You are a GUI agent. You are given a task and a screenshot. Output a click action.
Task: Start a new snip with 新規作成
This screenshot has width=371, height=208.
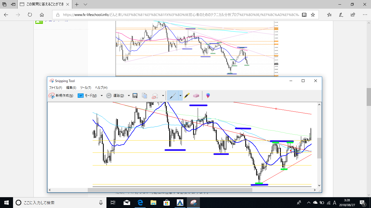coord(61,96)
